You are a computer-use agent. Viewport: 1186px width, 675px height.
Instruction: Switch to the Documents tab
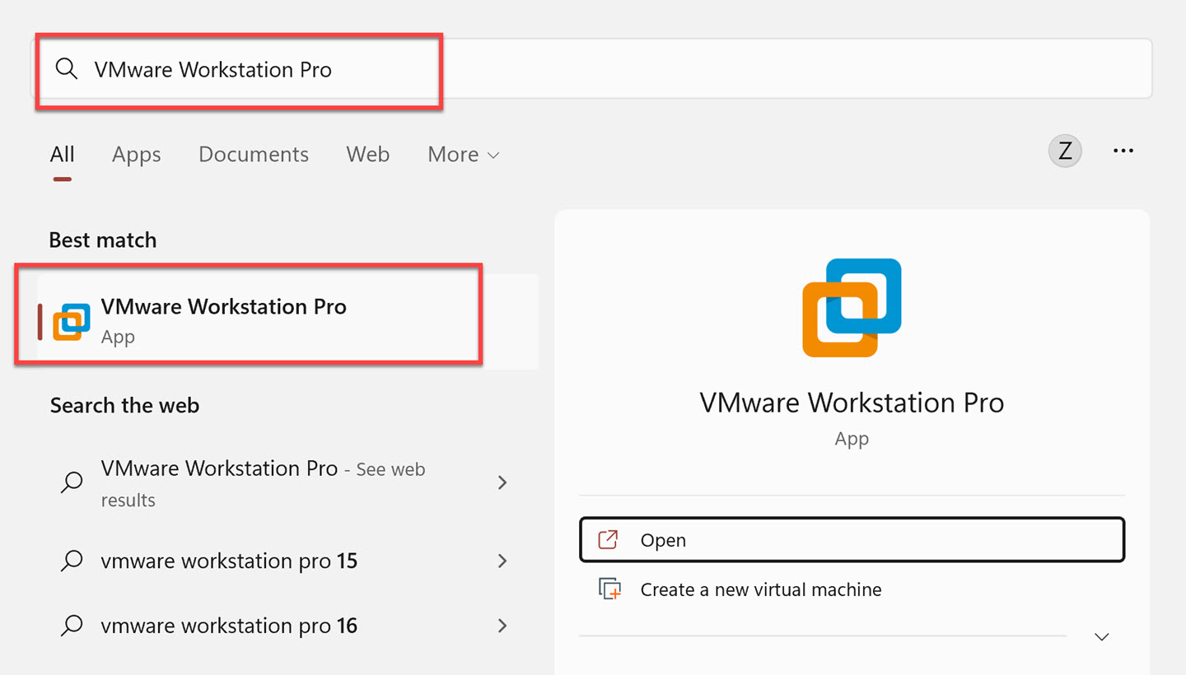pos(254,155)
